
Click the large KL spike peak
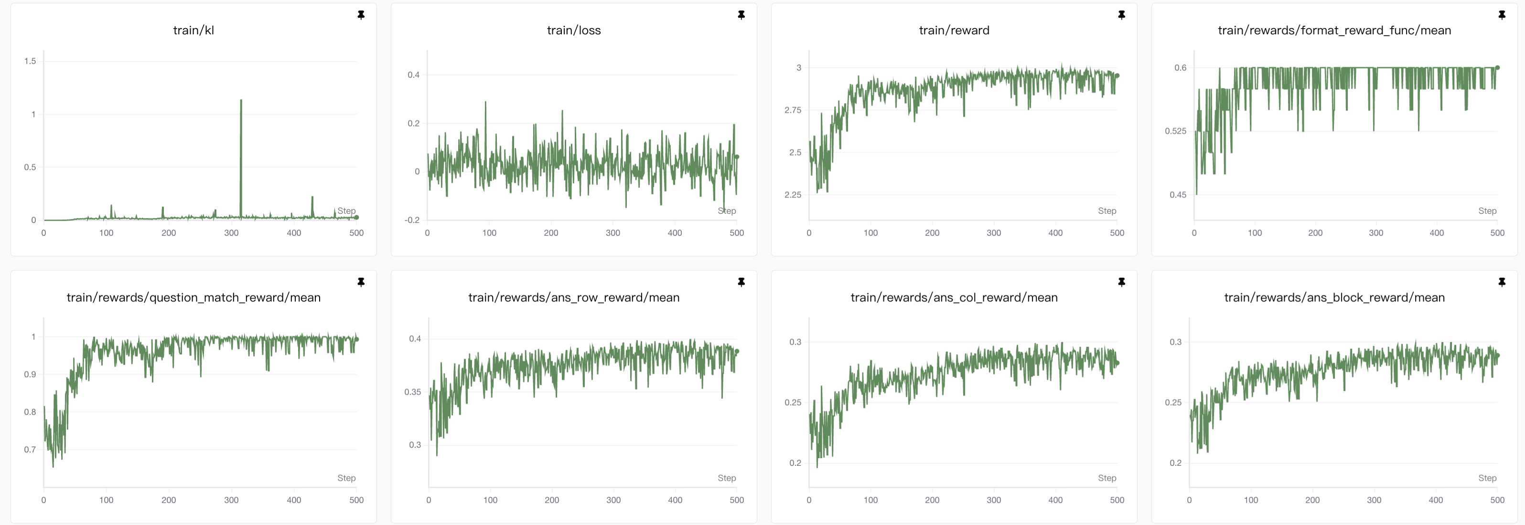241,101
